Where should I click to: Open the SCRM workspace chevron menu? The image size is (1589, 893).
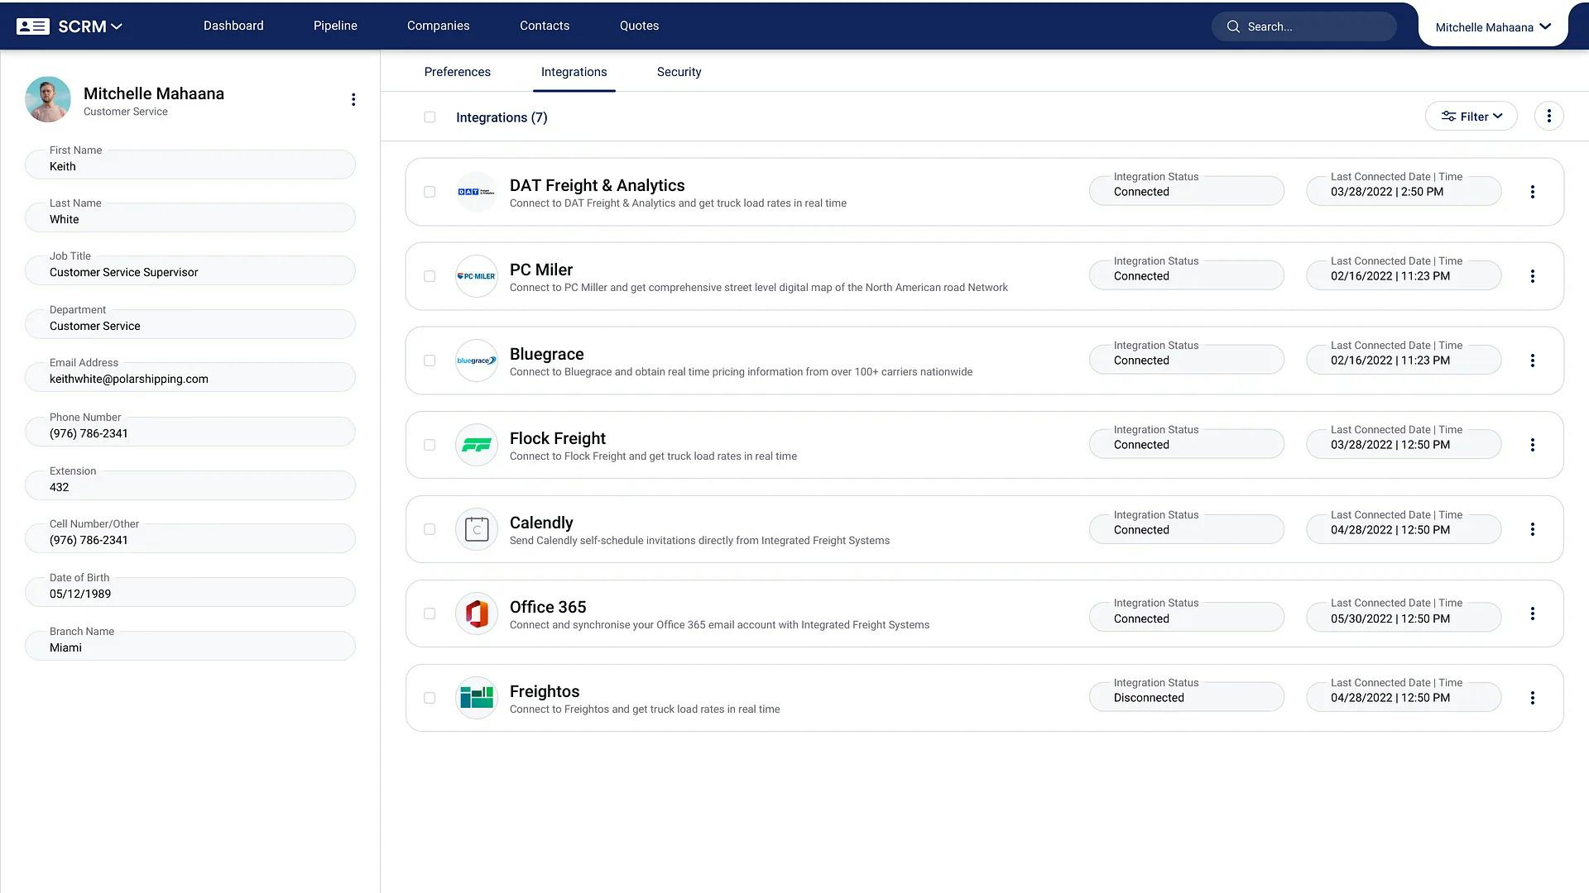coord(117,26)
